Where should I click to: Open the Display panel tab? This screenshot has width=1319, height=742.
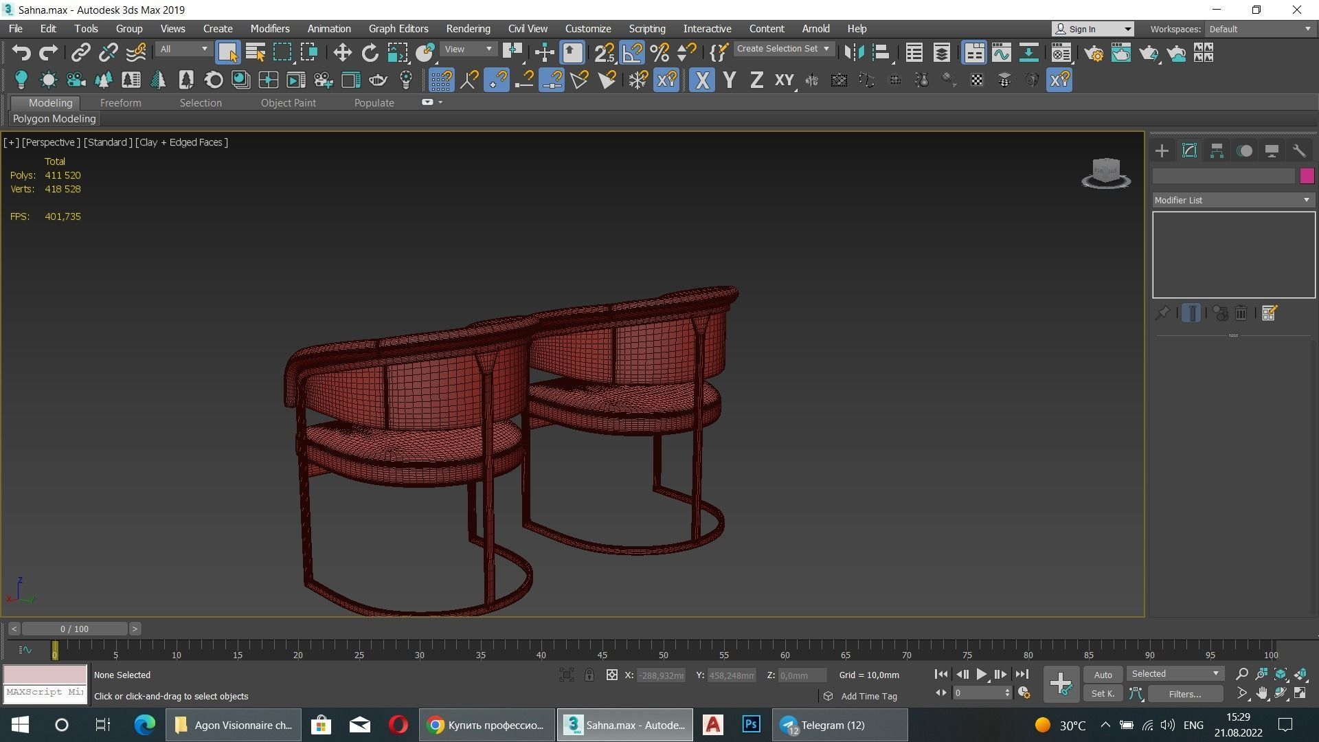click(1272, 151)
